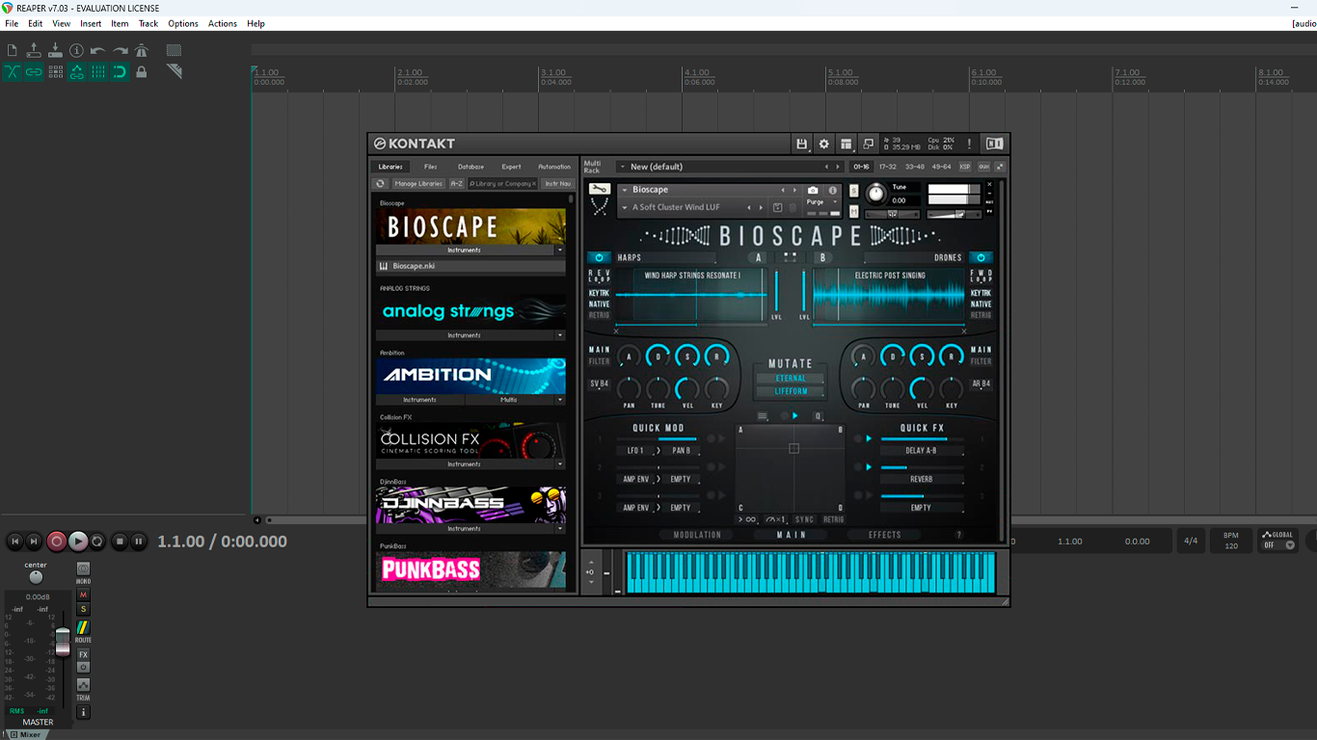Toggle transport repeat loop button
This screenshot has width=1317, height=740.
(x=97, y=542)
